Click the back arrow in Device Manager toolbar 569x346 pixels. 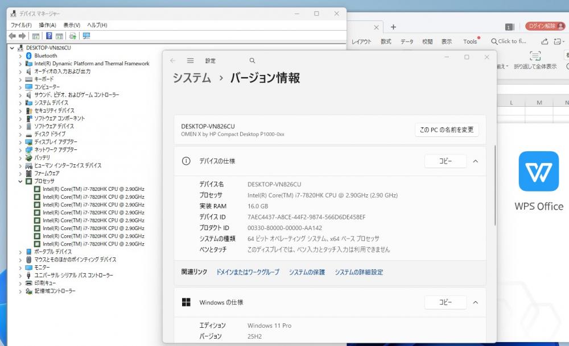pos(13,36)
